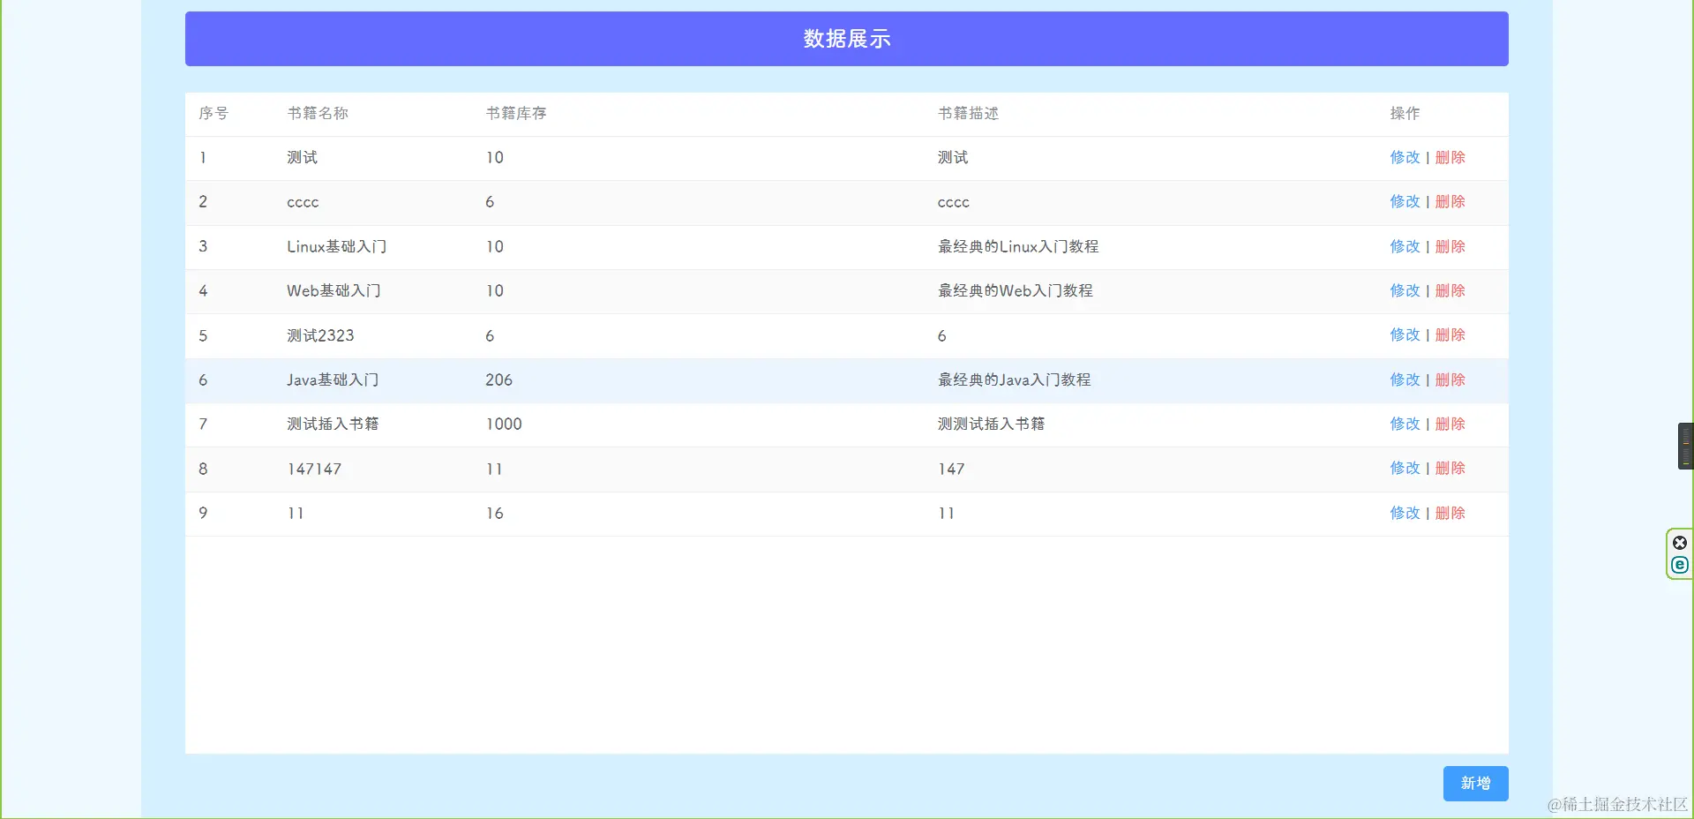Click the stock value 16

click(x=494, y=513)
